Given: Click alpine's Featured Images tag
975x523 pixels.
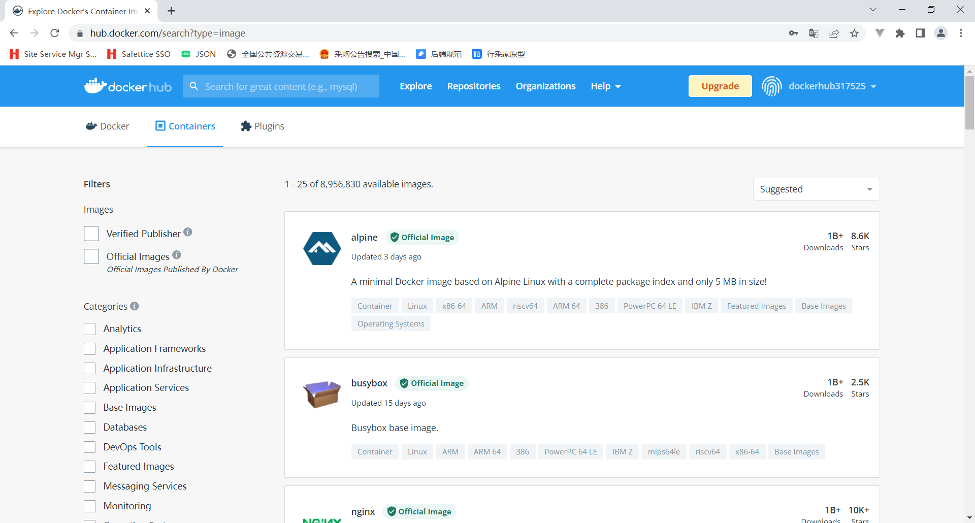Looking at the screenshot, I should pos(757,306).
